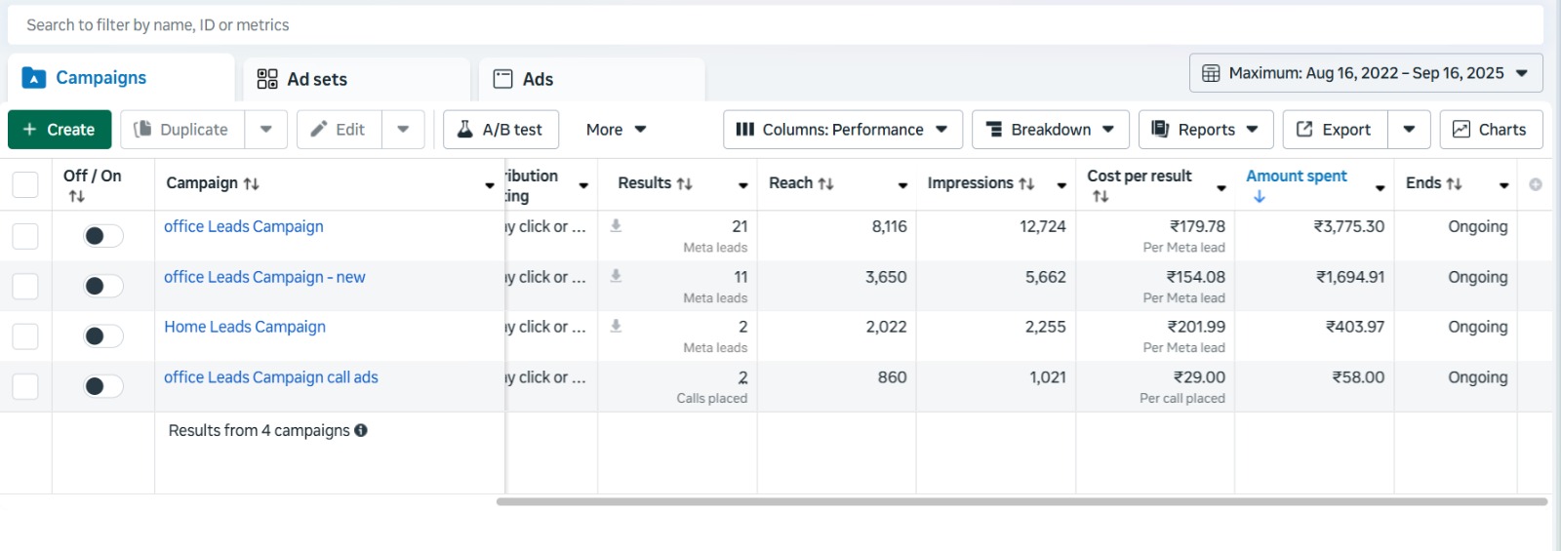This screenshot has width=1561, height=551.
Task: Open the Breakdown dropdown
Action: coord(1050,130)
